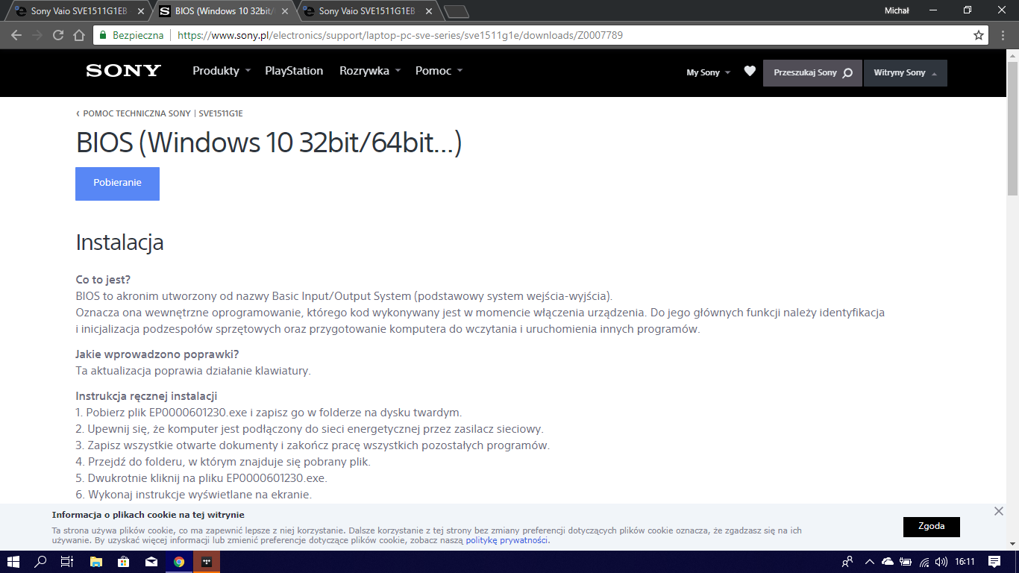The image size is (1019, 573).
Task: Click step 5 Dwukrotnie kliknij text
Action: (x=201, y=478)
